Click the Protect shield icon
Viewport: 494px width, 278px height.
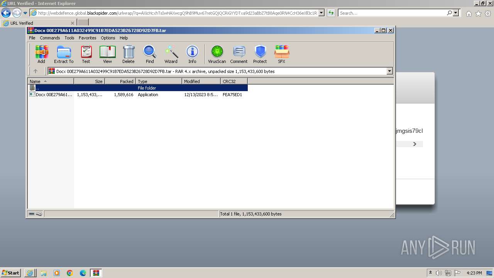tap(260, 54)
